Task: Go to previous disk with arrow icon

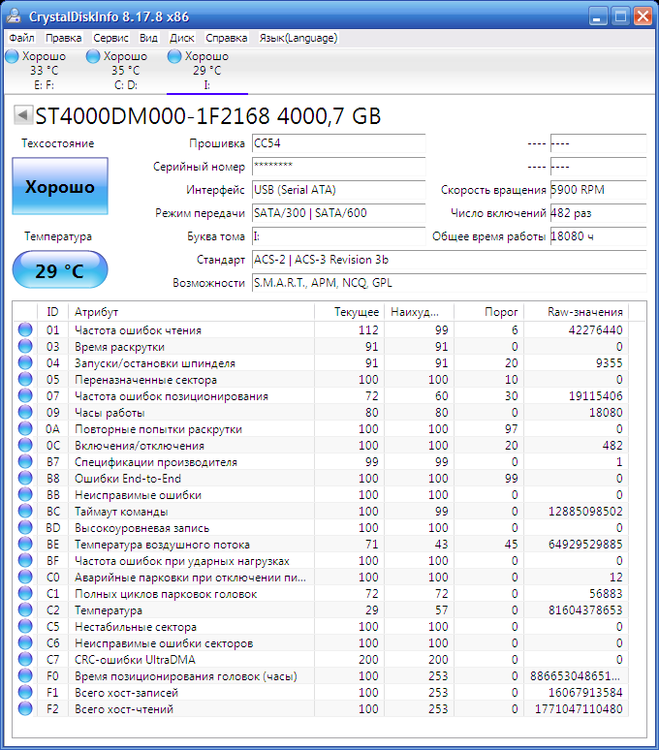Action: point(23,115)
